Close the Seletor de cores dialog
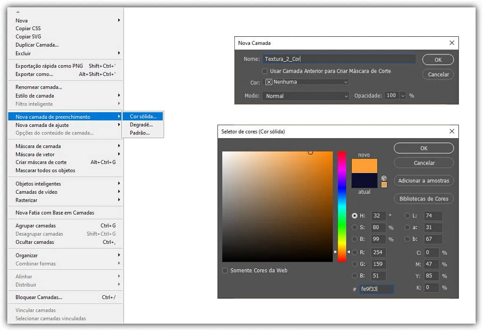Viewport: 483px width, 331px height. coord(451,131)
